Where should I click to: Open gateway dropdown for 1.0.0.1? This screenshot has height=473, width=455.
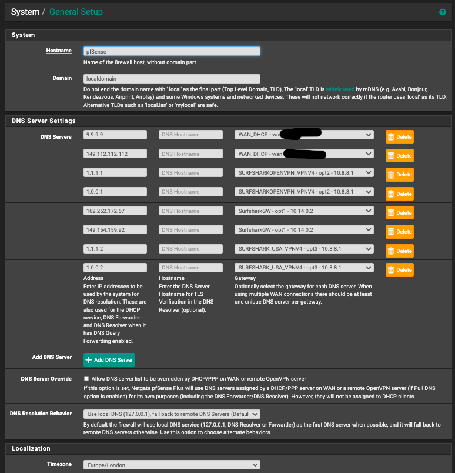tap(304, 192)
